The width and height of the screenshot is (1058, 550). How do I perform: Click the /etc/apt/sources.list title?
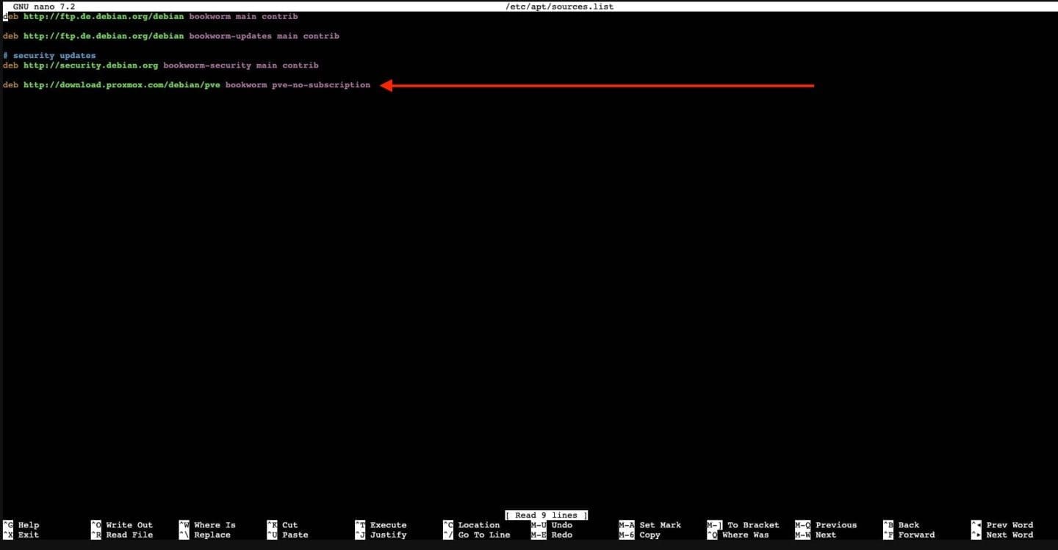(560, 7)
